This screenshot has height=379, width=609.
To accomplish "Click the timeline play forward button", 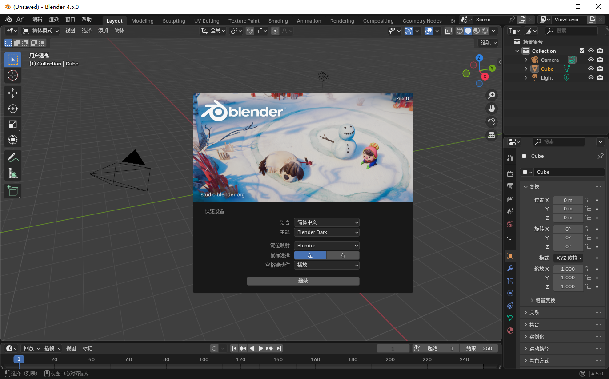I will (261, 348).
